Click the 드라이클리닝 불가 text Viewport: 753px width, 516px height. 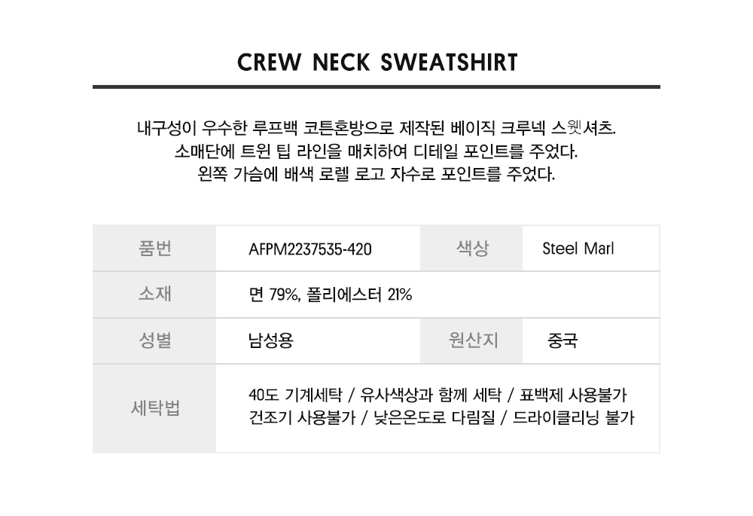573,417
